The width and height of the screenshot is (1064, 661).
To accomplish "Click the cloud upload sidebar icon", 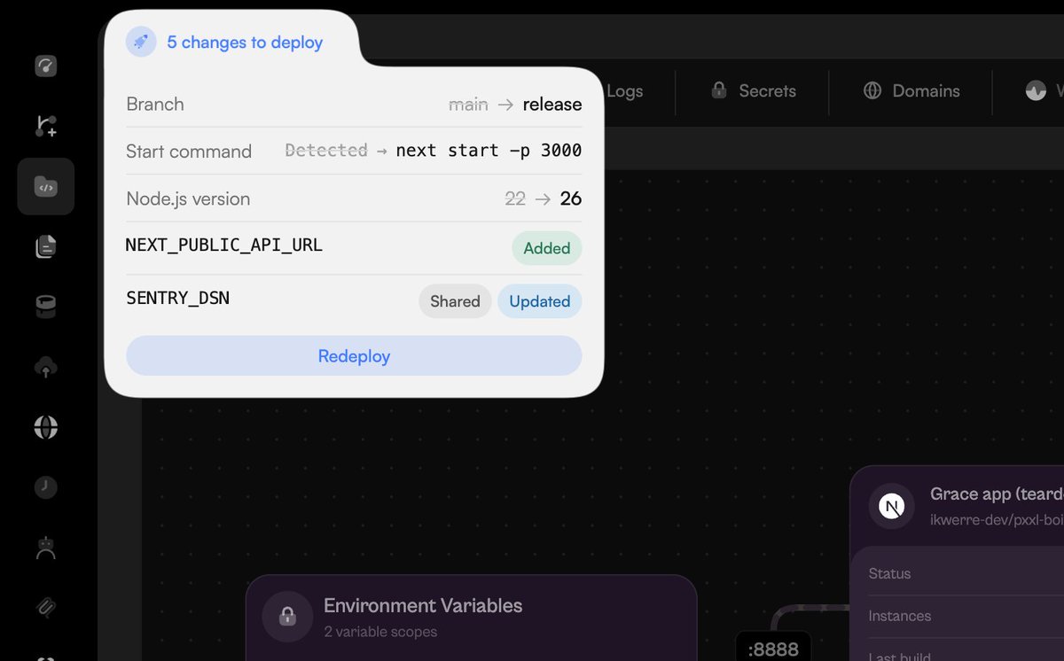I will 46,367.
